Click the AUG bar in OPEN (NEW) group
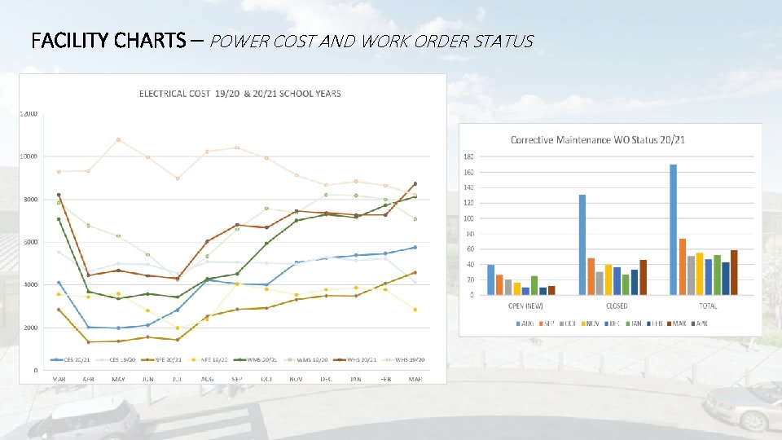Viewport: 782px width, 440px height. [x=490, y=279]
